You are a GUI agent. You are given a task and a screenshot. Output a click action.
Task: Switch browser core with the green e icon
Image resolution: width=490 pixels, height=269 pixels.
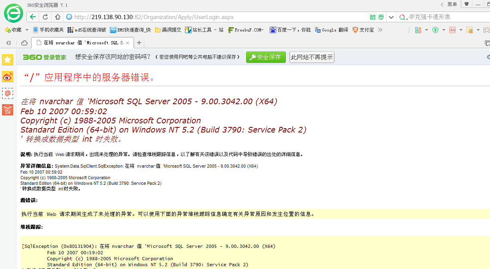(x=381, y=17)
